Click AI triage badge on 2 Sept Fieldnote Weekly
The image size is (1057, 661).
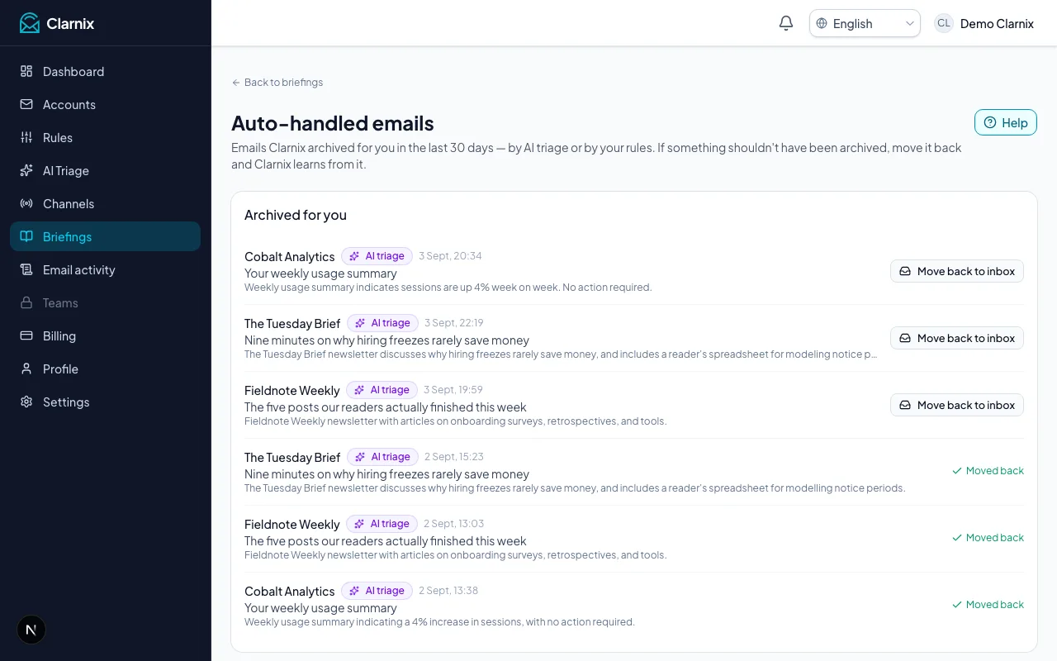pos(382,524)
